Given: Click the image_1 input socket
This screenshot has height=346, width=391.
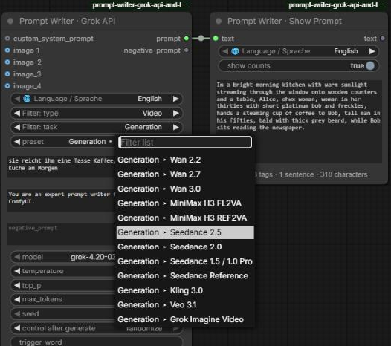Looking at the screenshot, I should (7, 50).
